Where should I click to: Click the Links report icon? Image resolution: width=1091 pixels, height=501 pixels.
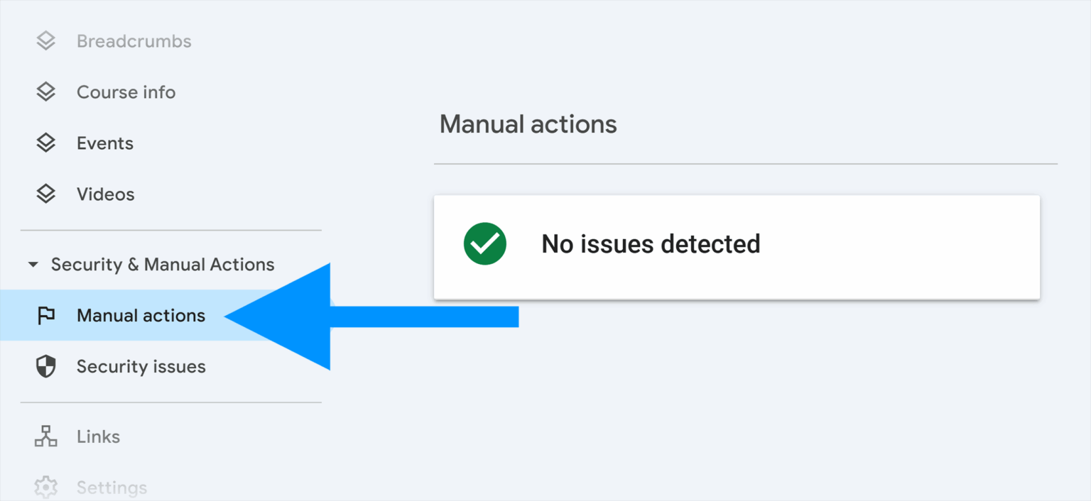45,436
